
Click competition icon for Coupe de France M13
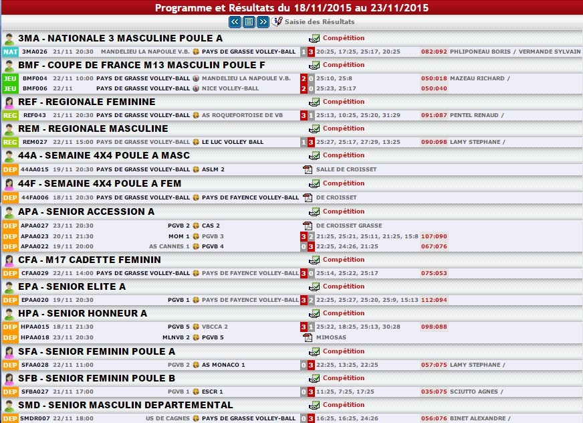click(314, 65)
